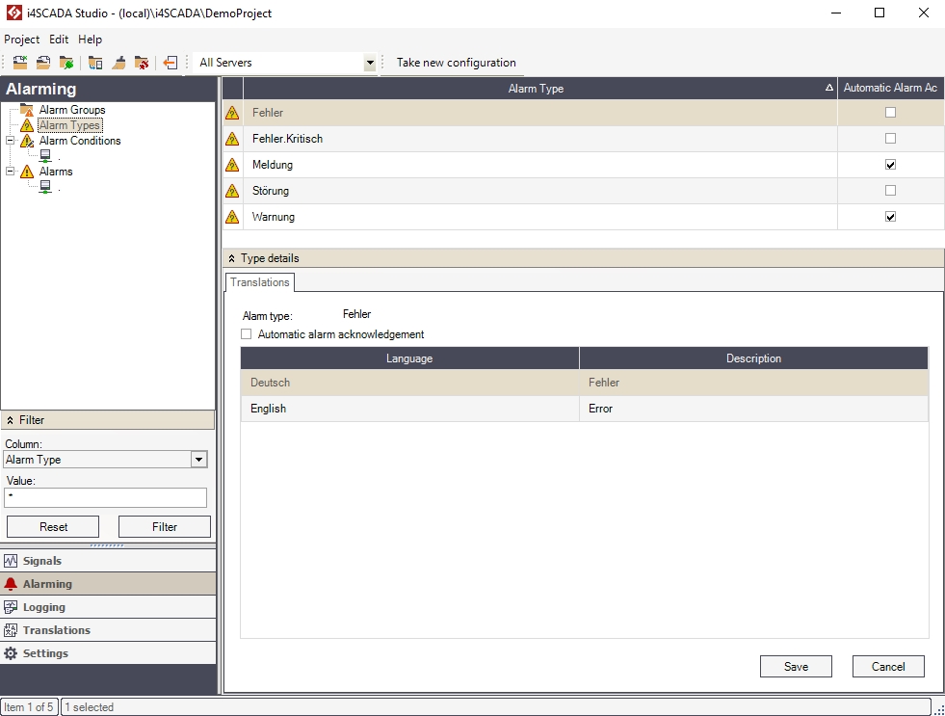The width and height of the screenshot is (945, 716).
Task: Uncheck automatic acknowledgement for Meldung
Action: 890,165
